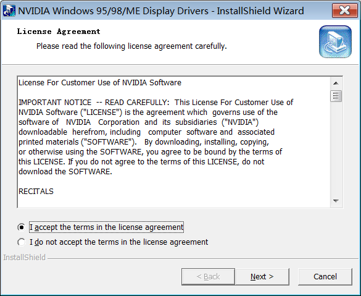Click the grayed-out Back button
This screenshot has width=361, height=296.
[x=208, y=277]
